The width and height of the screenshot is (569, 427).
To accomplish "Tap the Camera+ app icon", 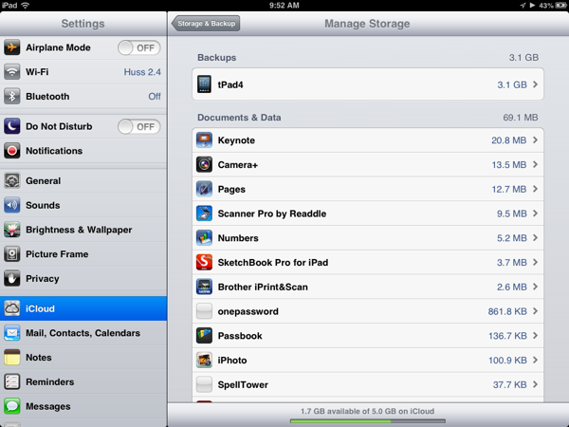I will click(x=204, y=164).
